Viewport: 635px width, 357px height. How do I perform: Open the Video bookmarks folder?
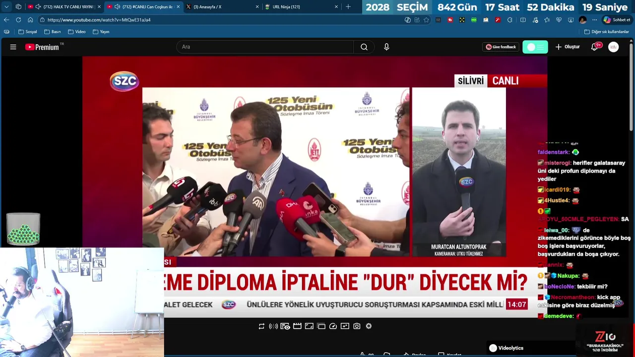point(76,32)
